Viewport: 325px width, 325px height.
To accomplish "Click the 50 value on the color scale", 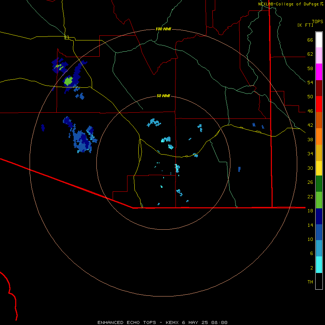I will tap(310, 97).
